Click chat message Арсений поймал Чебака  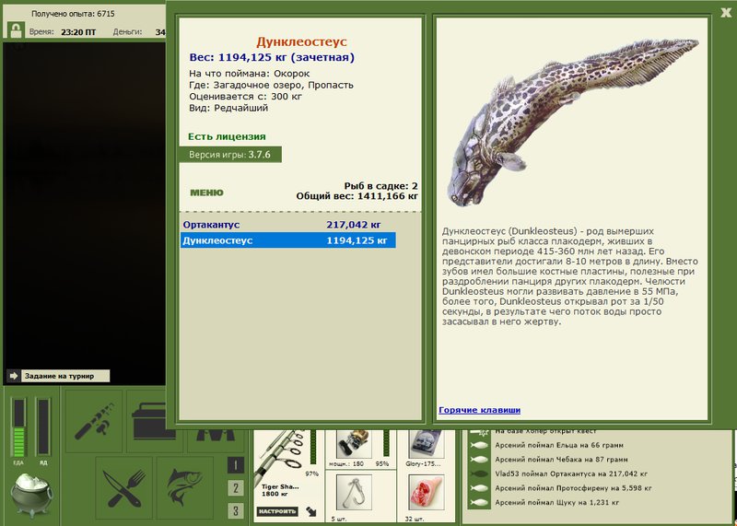coord(561,460)
